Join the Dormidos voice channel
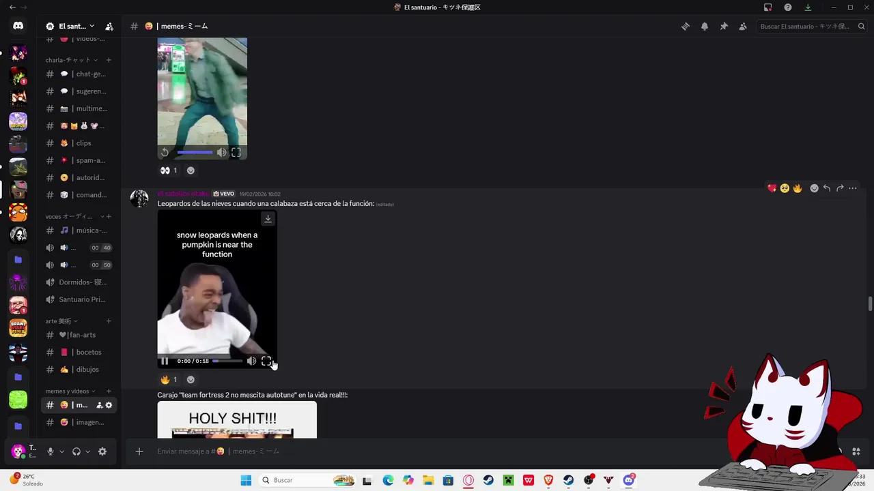This screenshot has width=874, height=491. point(78,282)
